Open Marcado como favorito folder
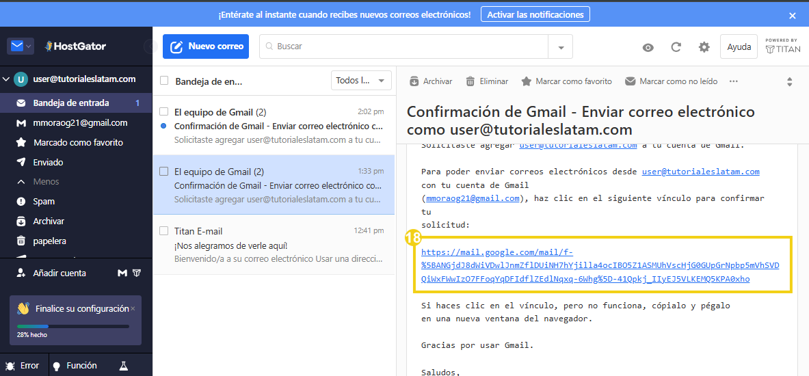Screen dimensions: 809x376 pyautogui.click(x=76, y=142)
